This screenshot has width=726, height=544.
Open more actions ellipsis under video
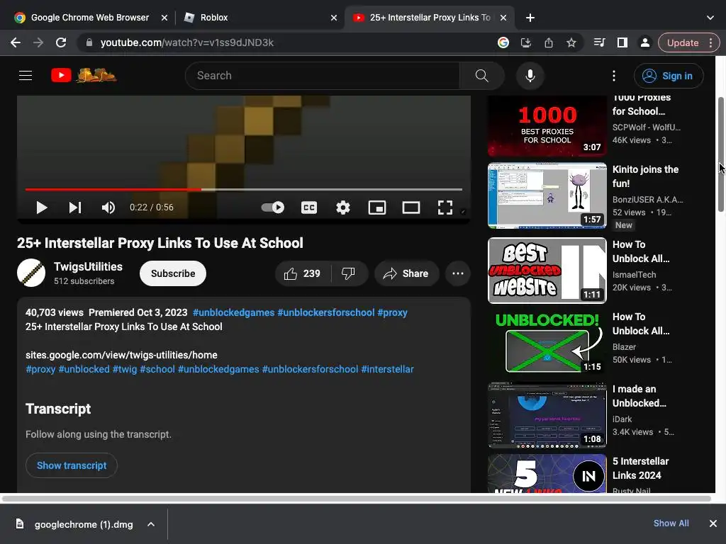tap(458, 273)
